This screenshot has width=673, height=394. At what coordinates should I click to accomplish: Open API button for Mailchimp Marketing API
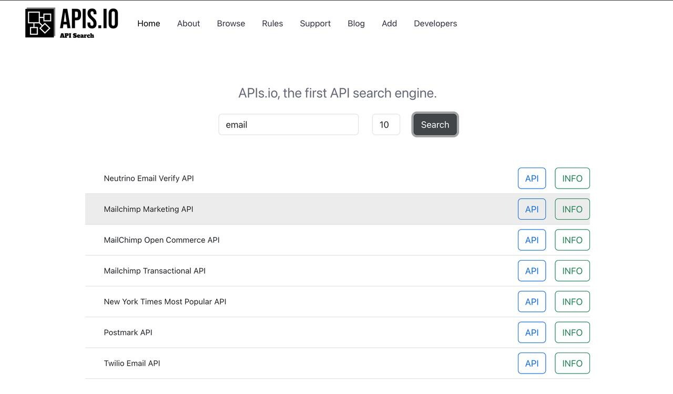point(532,209)
